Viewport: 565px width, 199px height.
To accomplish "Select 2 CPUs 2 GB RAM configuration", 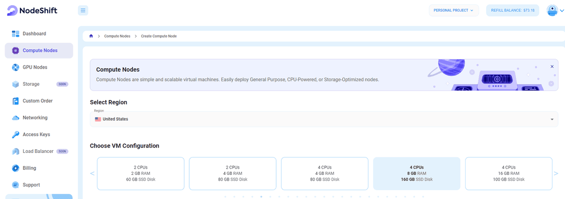I will [141, 173].
